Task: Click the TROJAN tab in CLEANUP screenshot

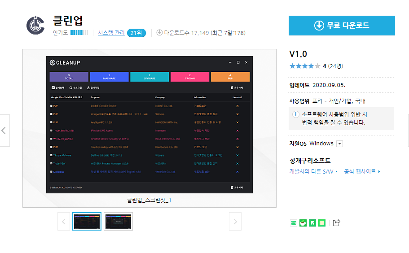Action: pos(190,77)
